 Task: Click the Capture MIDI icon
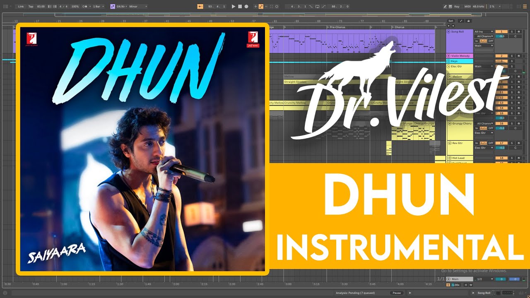271,7
